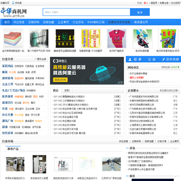Image resolution: width=181 pixels, height=181 pixels.
Task: Select the 推荐产品 tab
Action: (x=13, y=149)
